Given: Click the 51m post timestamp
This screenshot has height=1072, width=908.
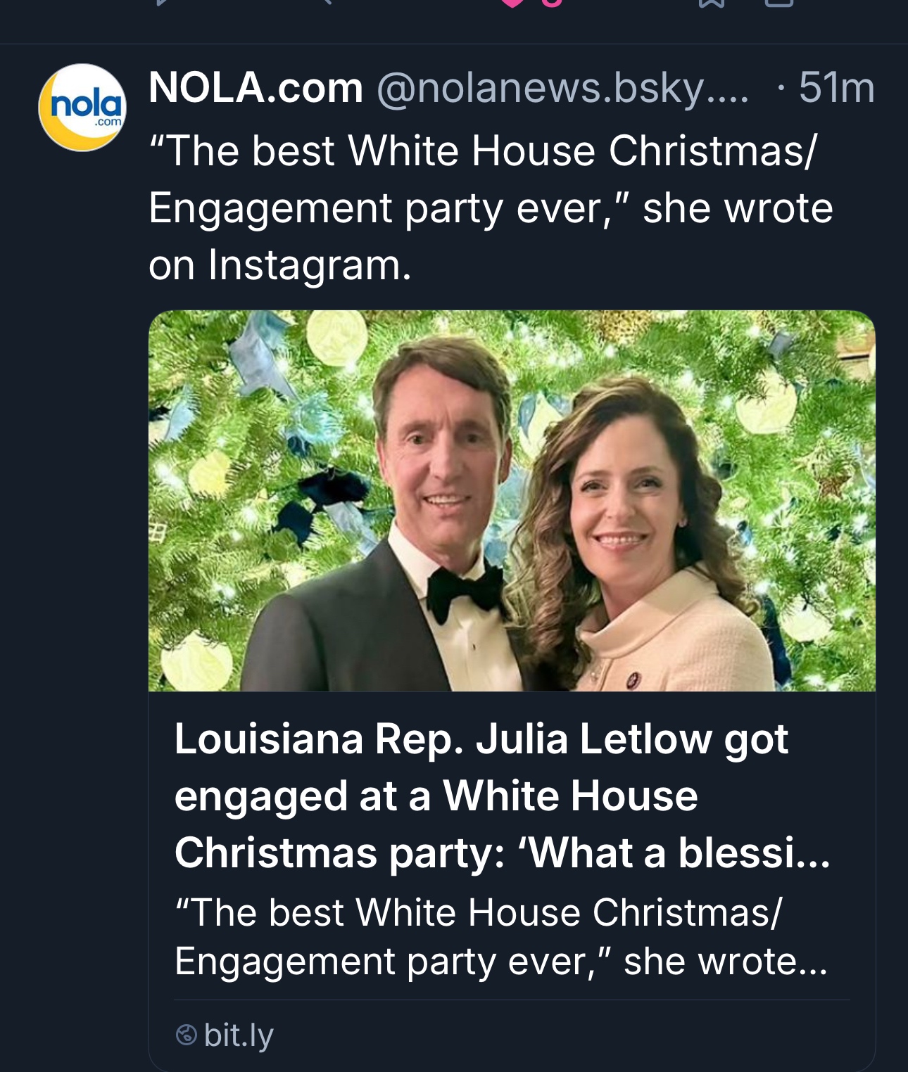Looking at the screenshot, I should 836,89.
